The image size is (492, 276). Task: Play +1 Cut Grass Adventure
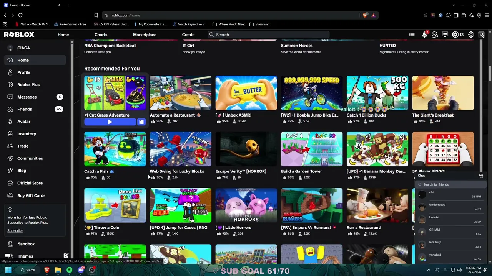click(x=110, y=122)
